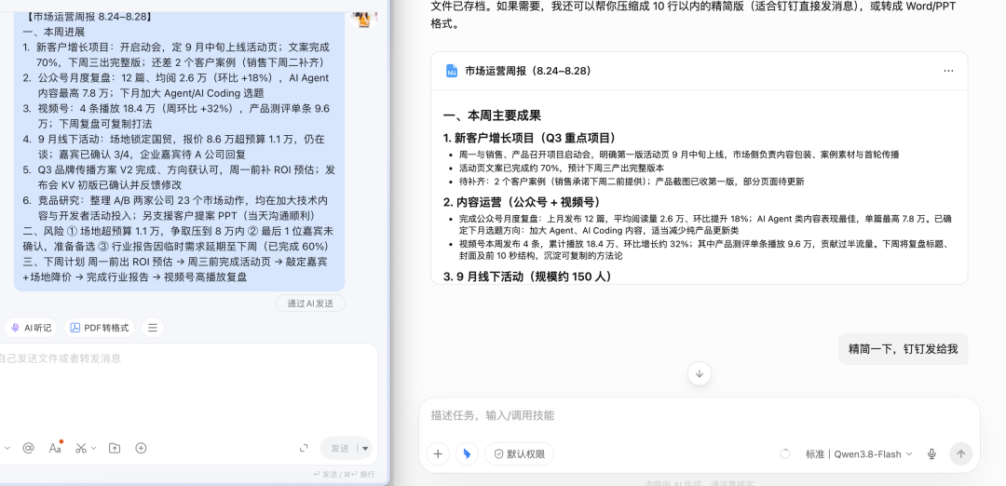Click the 通过AI发送 button

click(310, 304)
